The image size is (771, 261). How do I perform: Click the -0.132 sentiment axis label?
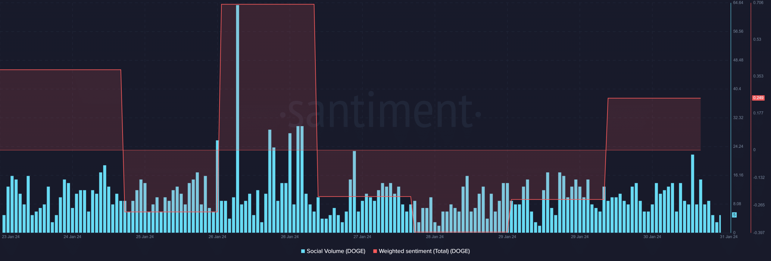point(759,178)
